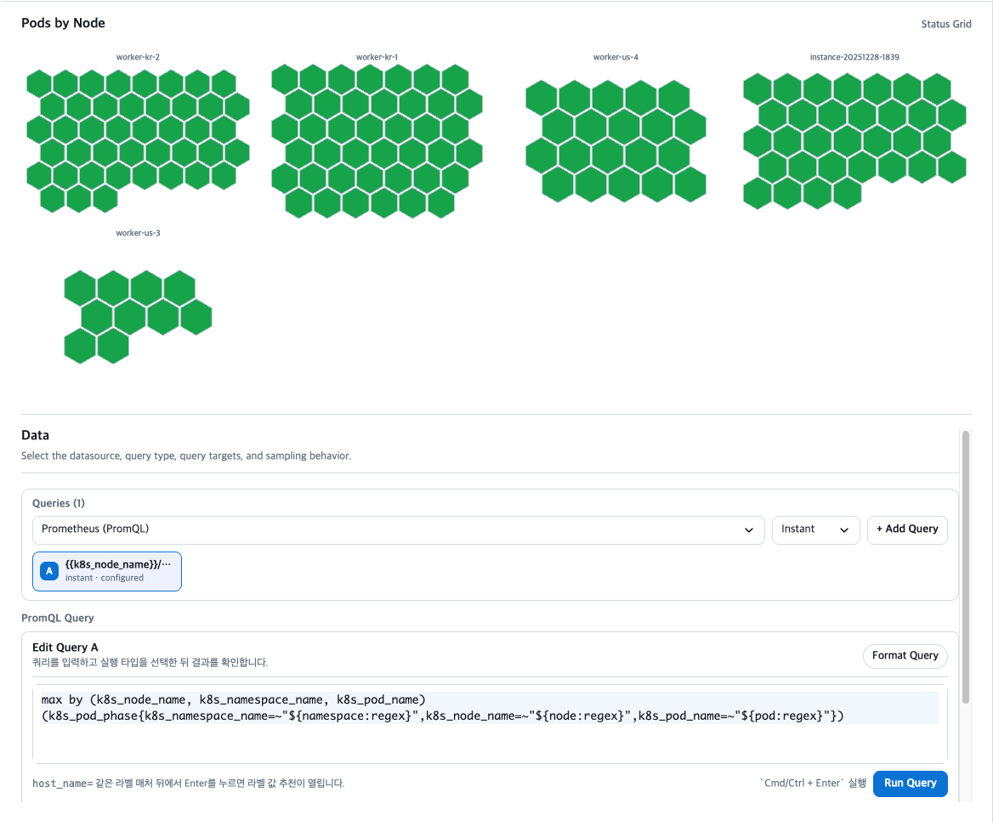Image resolution: width=993 pixels, height=826 pixels.
Task: Click the blue A query badge icon
Action: tap(49, 571)
